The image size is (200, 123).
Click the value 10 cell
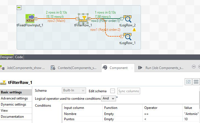click(191, 119)
